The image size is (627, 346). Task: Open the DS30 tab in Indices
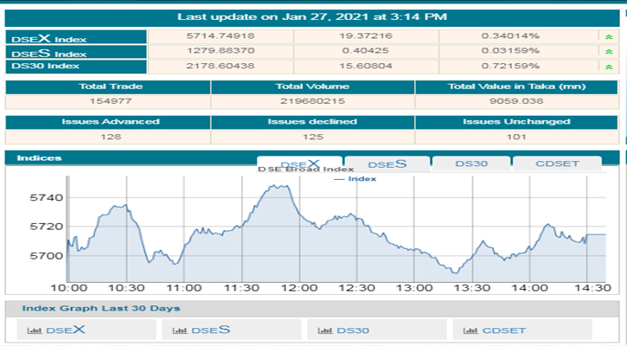pyautogui.click(x=470, y=164)
